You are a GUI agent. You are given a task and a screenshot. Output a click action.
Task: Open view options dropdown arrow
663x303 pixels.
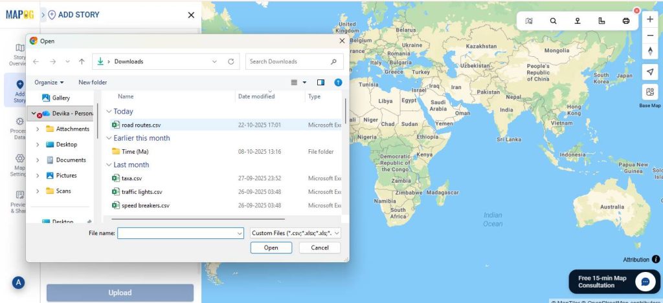pyautogui.click(x=304, y=82)
